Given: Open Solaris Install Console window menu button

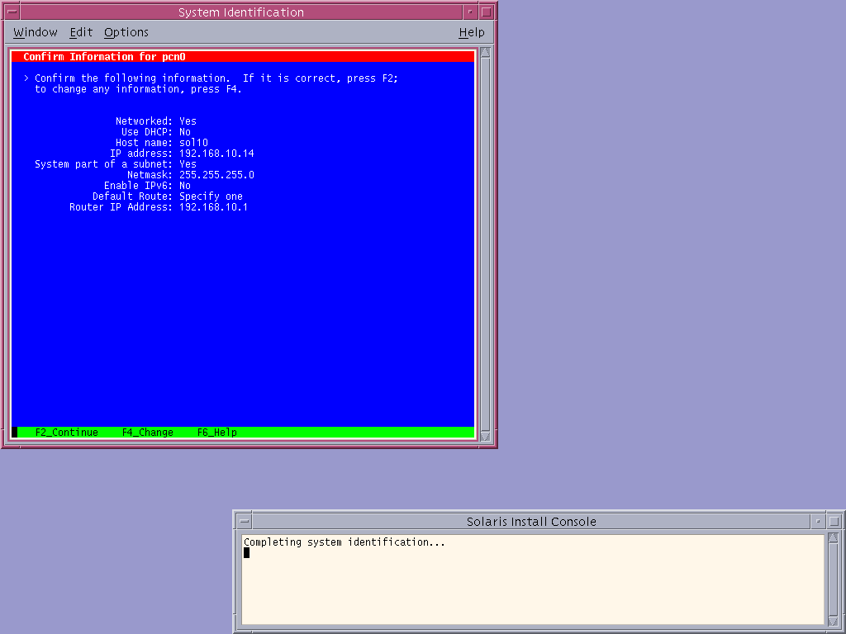Looking at the screenshot, I should pyautogui.click(x=245, y=522).
